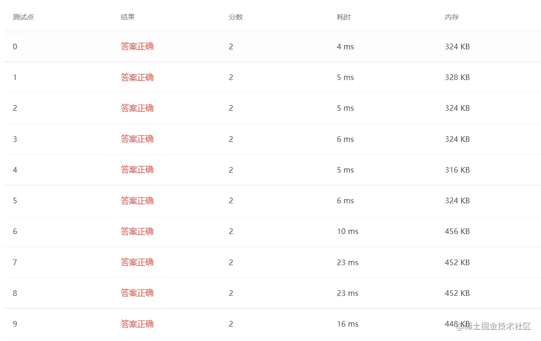Click 答案正确 result for test point 1
541x341 pixels.
coord(137,77)
